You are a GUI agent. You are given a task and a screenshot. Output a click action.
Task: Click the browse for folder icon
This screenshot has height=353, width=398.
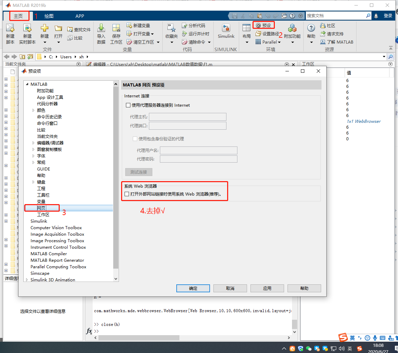30,57
